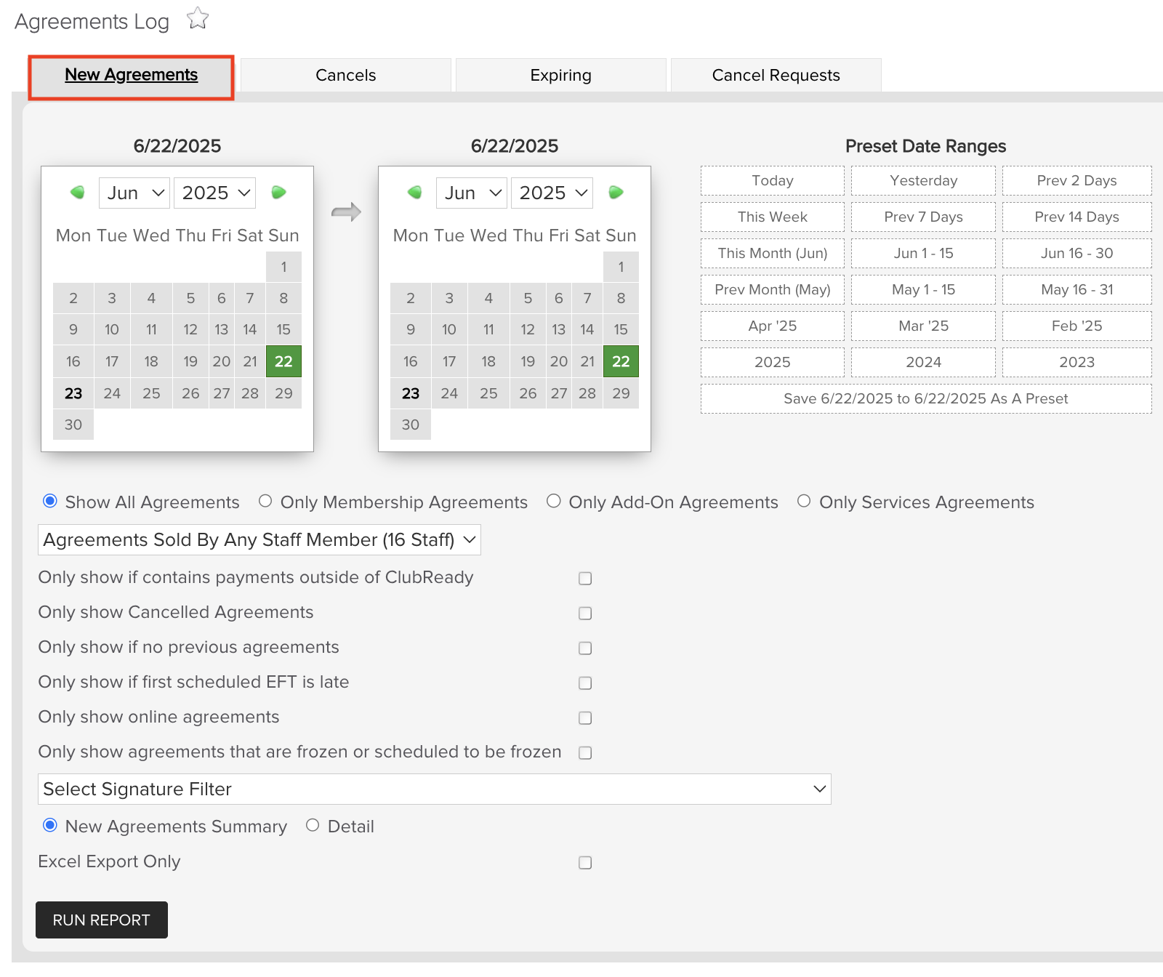Save 6/22/2025 to 6/22/2025 As A Preset
1163x977 pixels.
(x=926, y=399)
